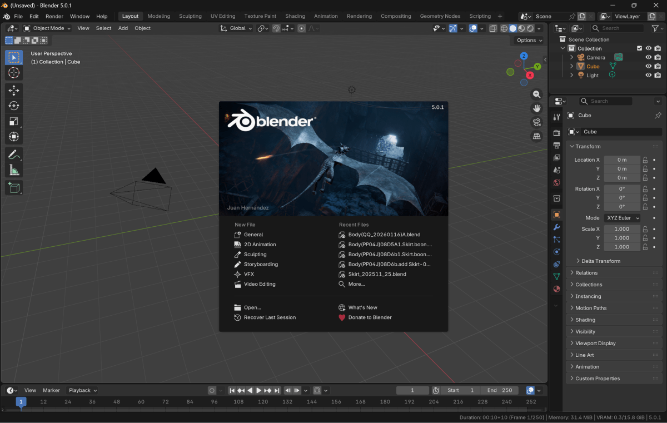Select the Scale tool
This screenshot has width=667, height=423.
click(14, 121)
